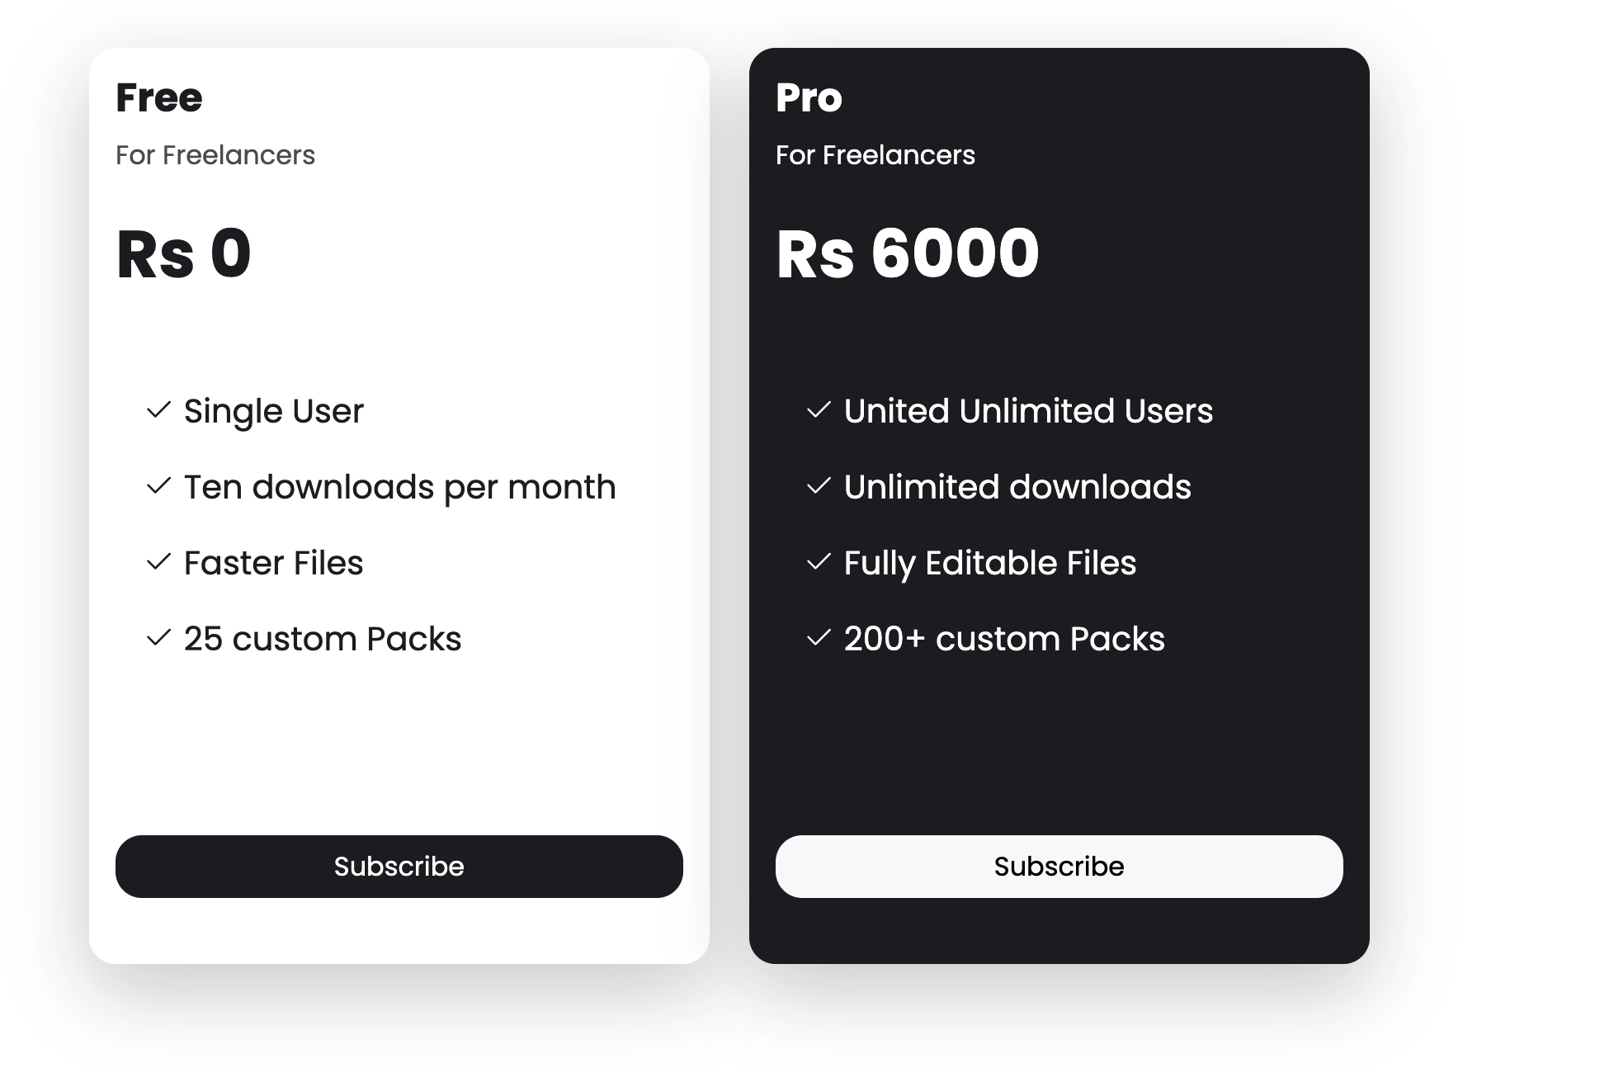
Task: Click the checkmark next to 200+ custom Packs
Action: 819,637
